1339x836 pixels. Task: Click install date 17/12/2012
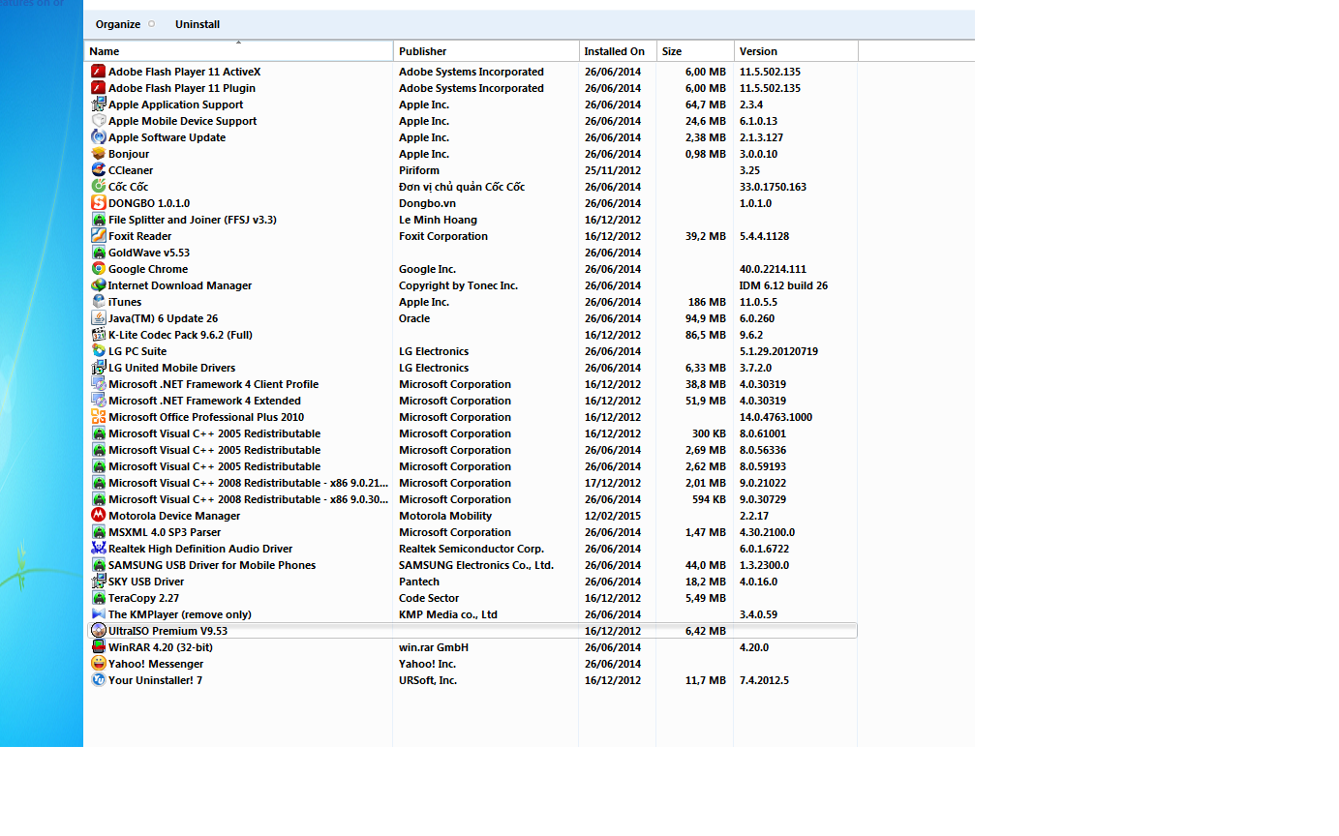pyautogui.click(x=613, y=483)
